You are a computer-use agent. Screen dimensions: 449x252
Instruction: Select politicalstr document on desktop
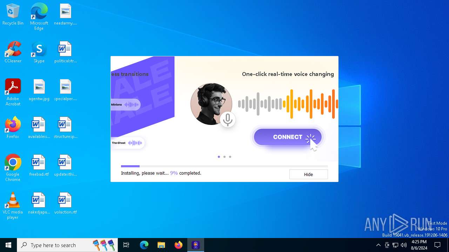pyautogui.click(x=65, y=52)
